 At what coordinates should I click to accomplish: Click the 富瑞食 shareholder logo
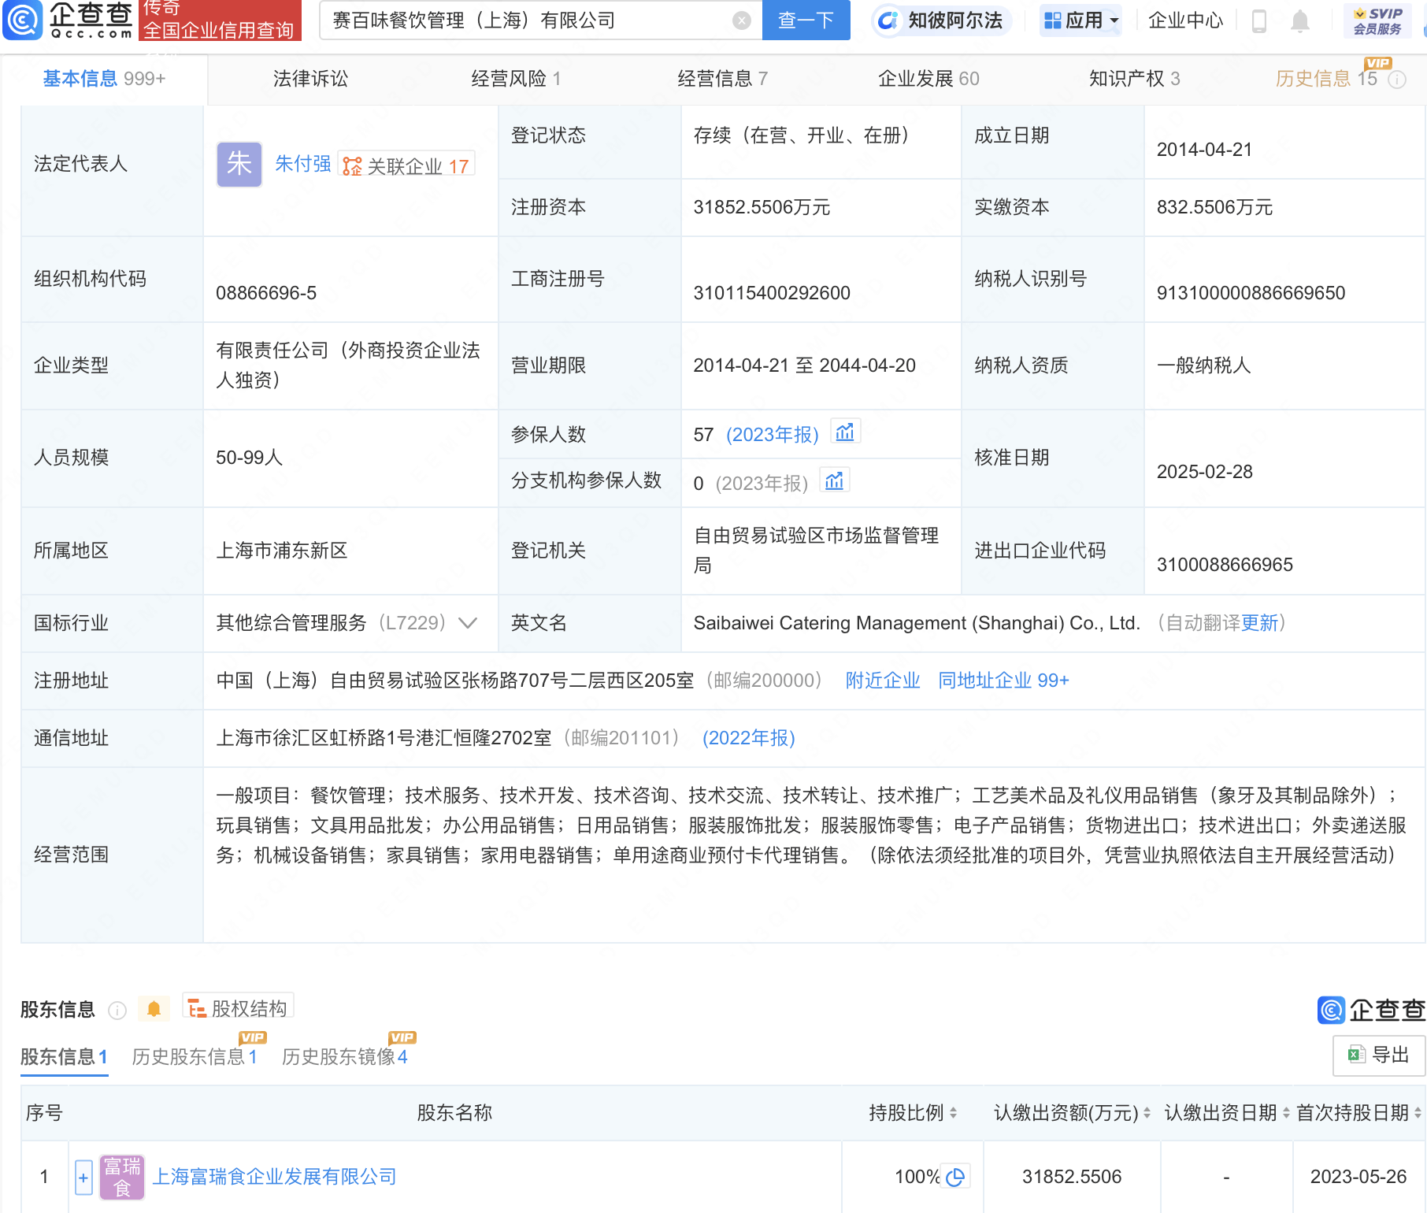tap(122, 1178)
